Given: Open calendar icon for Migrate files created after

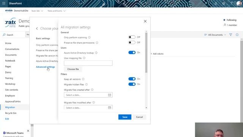Looking at the screenshot, I should point(109,95).
